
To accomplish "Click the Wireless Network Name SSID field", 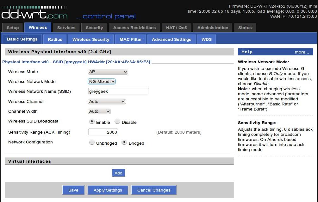I will 118,92.
